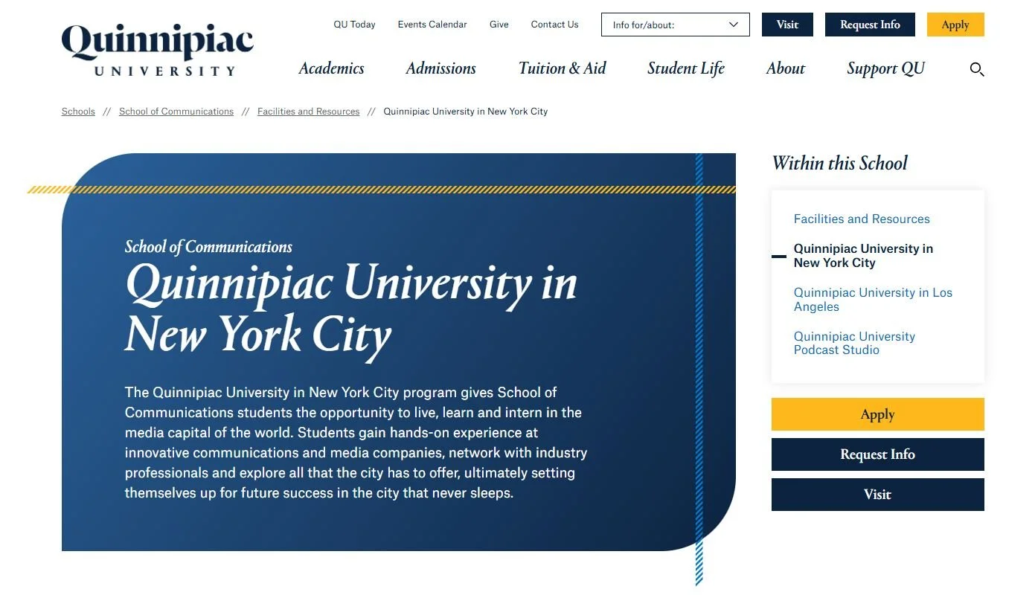Go to the School of Communications breadcrumb

(176, 112)
